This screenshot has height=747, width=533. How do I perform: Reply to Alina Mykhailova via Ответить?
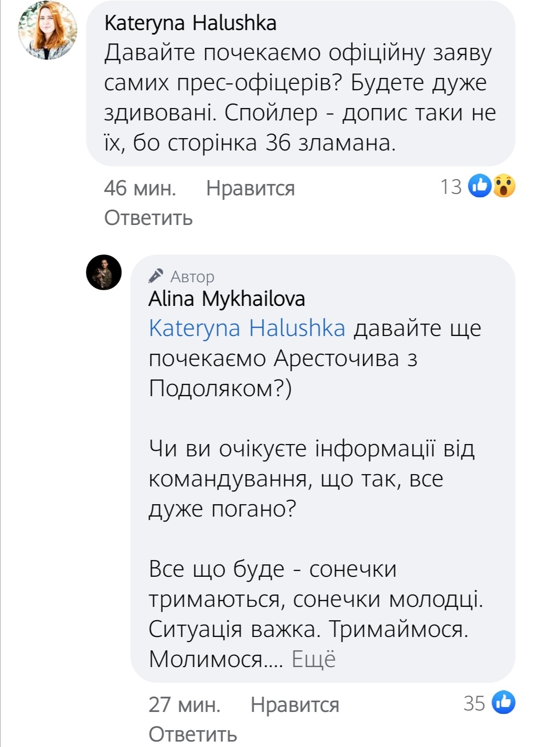tap(192, 734)
